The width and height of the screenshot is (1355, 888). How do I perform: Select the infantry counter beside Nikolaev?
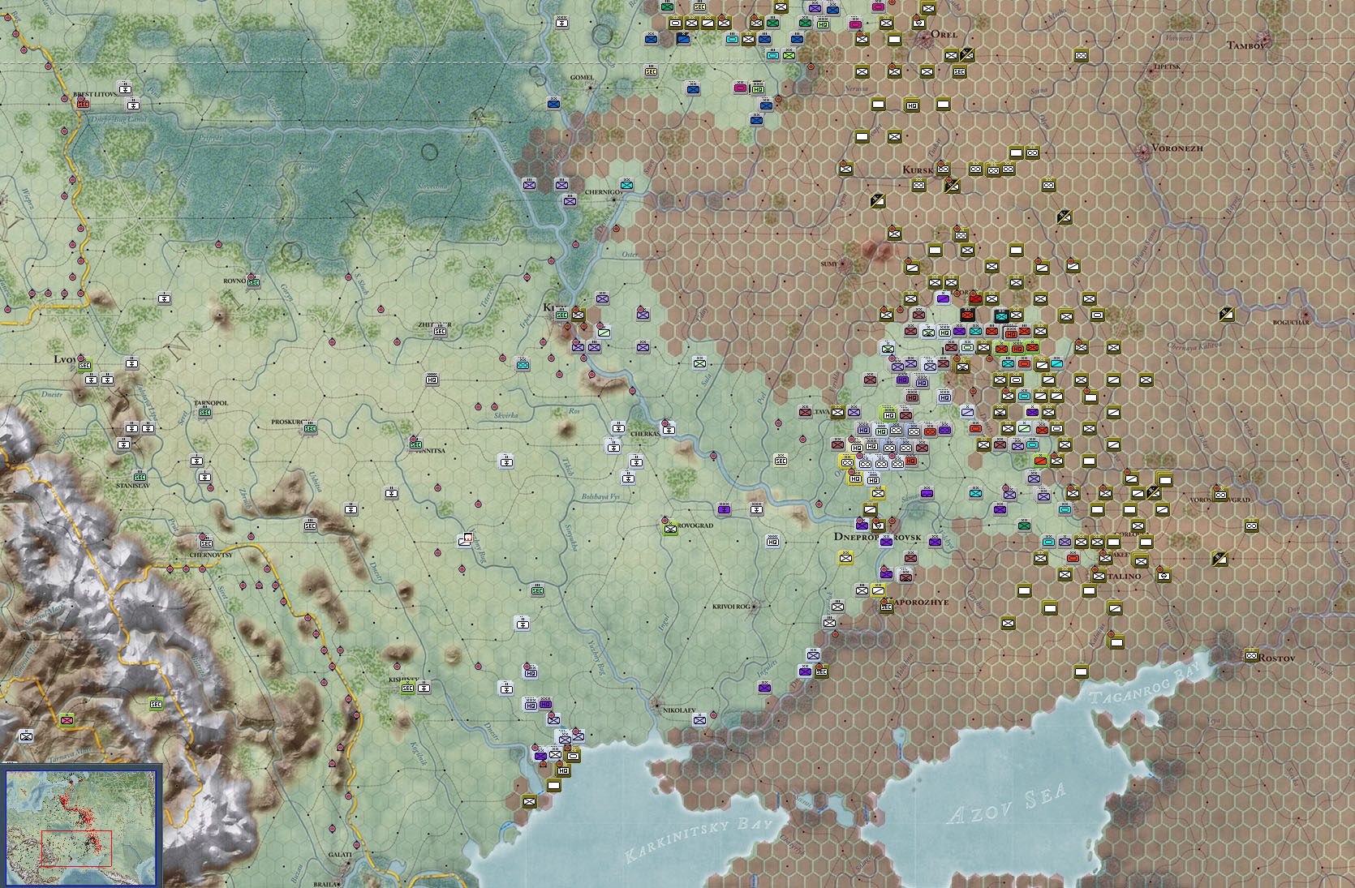pos(699,720)
